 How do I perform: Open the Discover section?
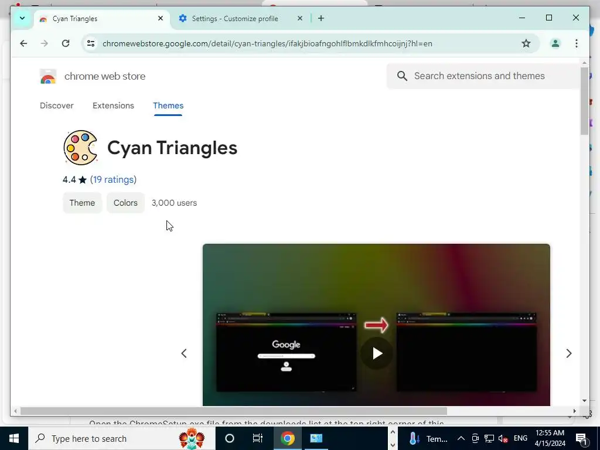[57, 105]
